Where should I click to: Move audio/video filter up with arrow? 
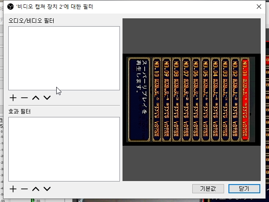(x=36, y=98)
